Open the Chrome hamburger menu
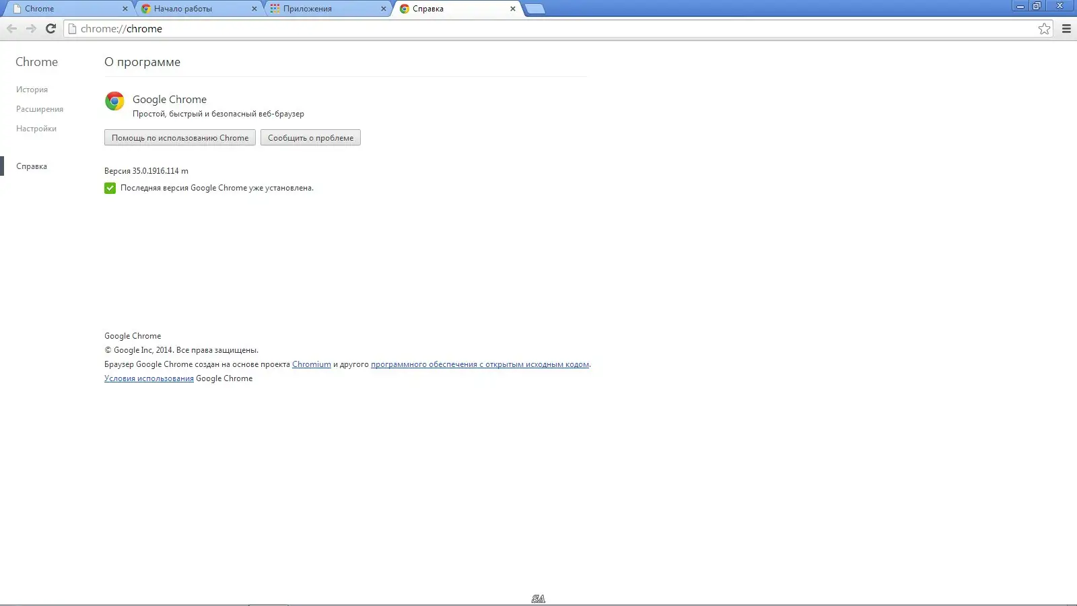The image size is (1077, 606). pyautogui.click(x=1066, y=28)
